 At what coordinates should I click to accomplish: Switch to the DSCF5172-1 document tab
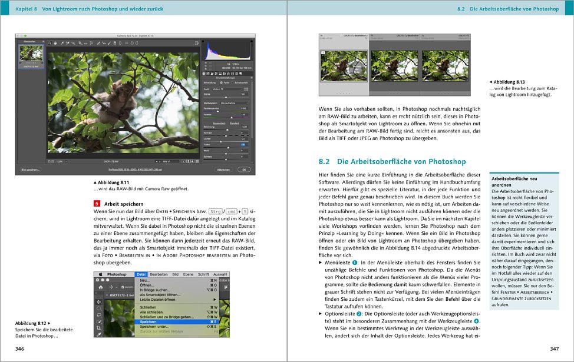[x=122, y=295]
